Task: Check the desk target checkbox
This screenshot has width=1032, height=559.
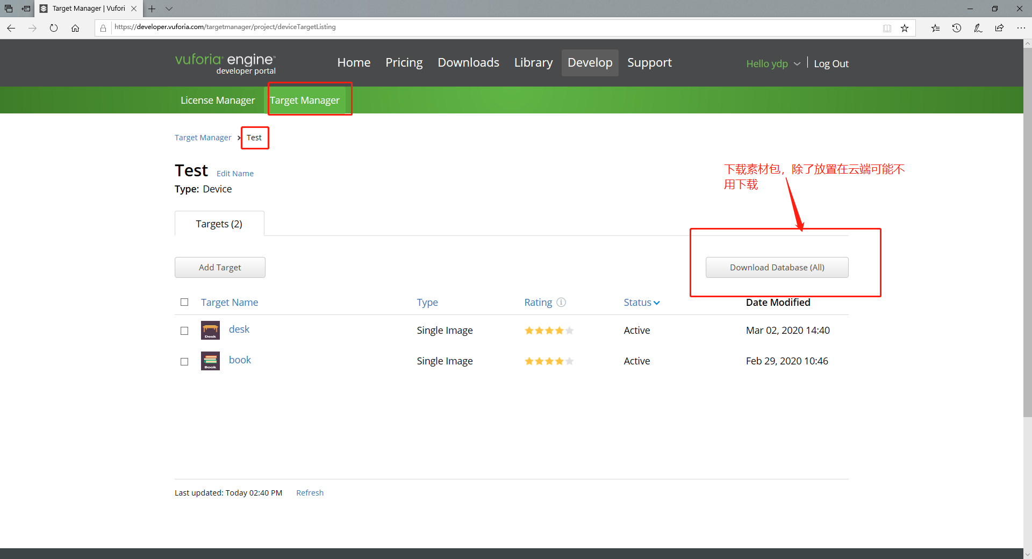Action: pos(184,331)
